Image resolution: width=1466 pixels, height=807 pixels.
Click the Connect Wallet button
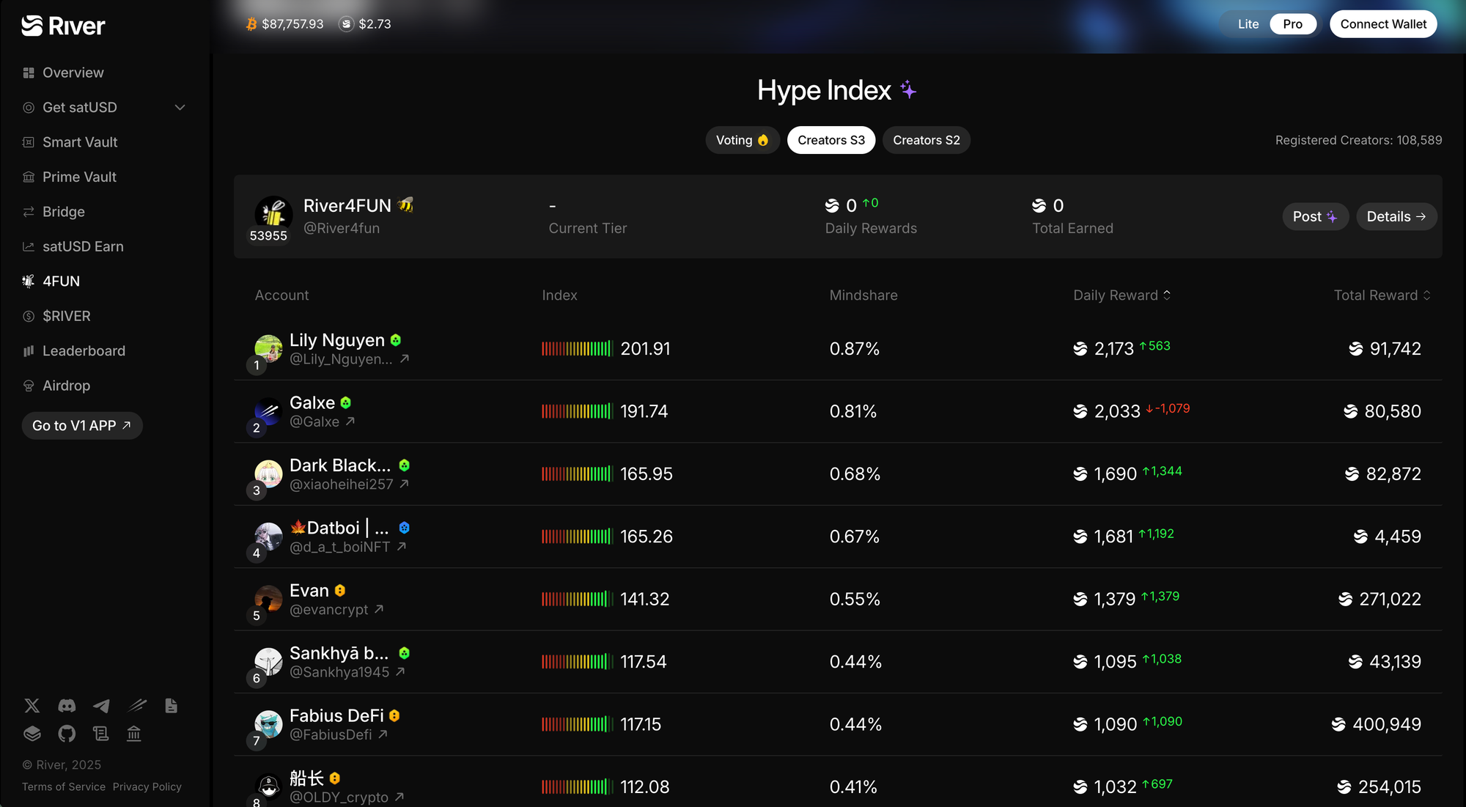[1383, 24]
